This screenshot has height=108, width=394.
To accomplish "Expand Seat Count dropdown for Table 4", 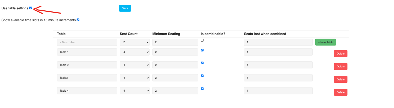I will [135, 91].
